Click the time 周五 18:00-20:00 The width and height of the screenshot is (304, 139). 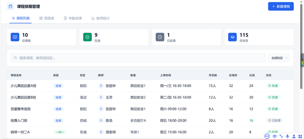(173, 120)
